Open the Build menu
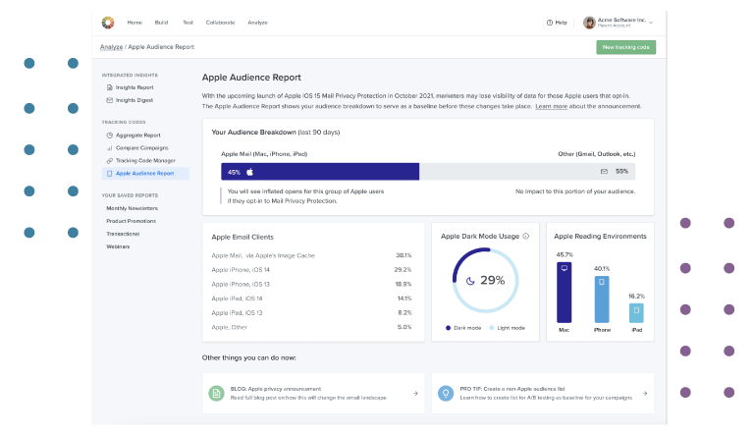The width and height of the screenshot is (755, 435). point(161,23)
